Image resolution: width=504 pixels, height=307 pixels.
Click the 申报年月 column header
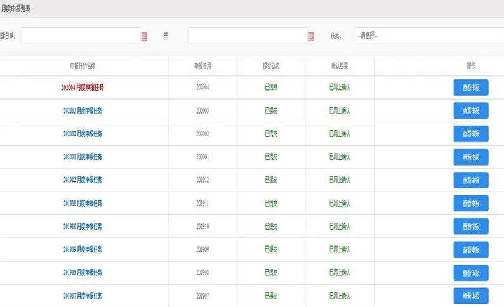pos(202,66)
